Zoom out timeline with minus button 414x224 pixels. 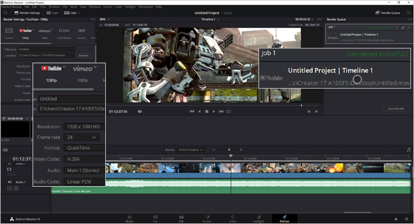tap(214, 150)
